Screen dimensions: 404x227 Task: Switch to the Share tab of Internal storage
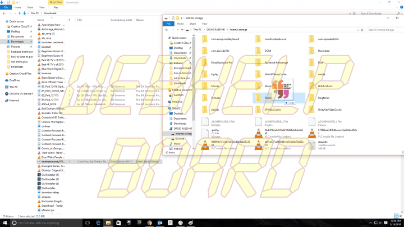192,24
